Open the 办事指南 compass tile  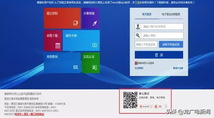91,18
